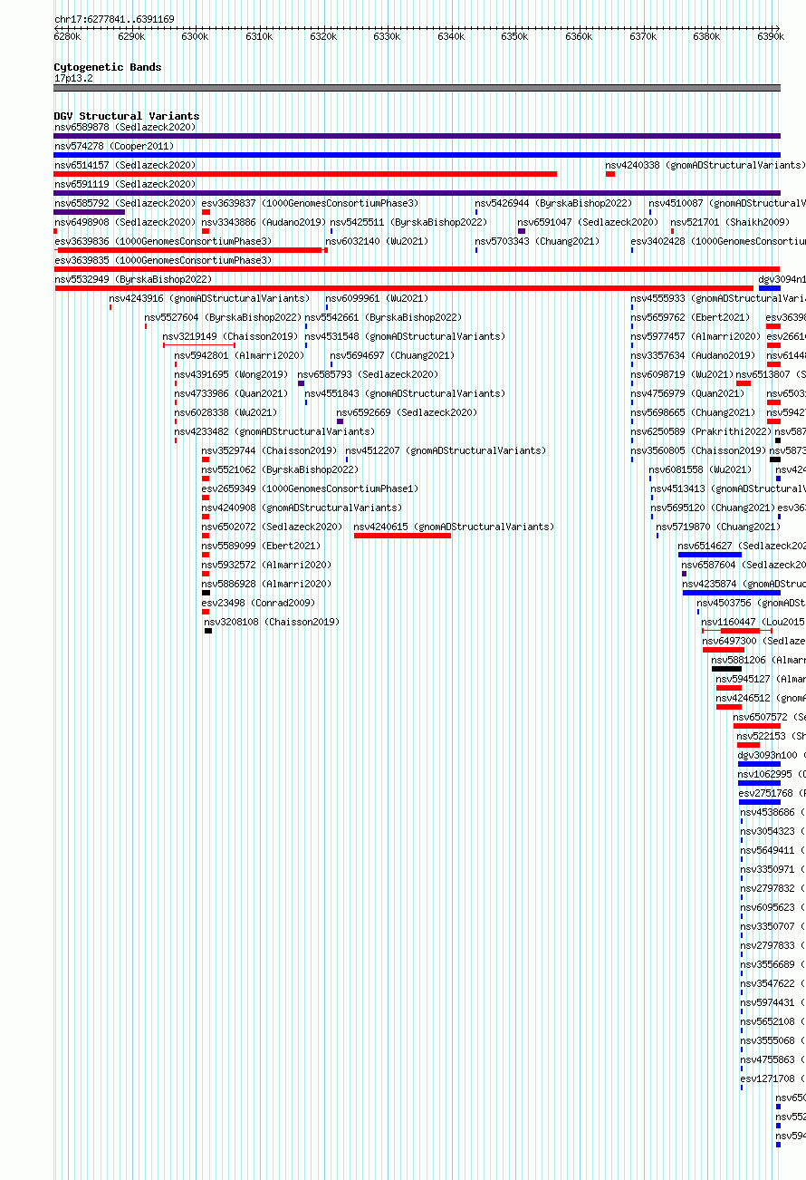Screen dimensions: 806x1180
Task: Select nsv5527604 (ByrskaBishop2022) variant
Action: pos(223,317)
